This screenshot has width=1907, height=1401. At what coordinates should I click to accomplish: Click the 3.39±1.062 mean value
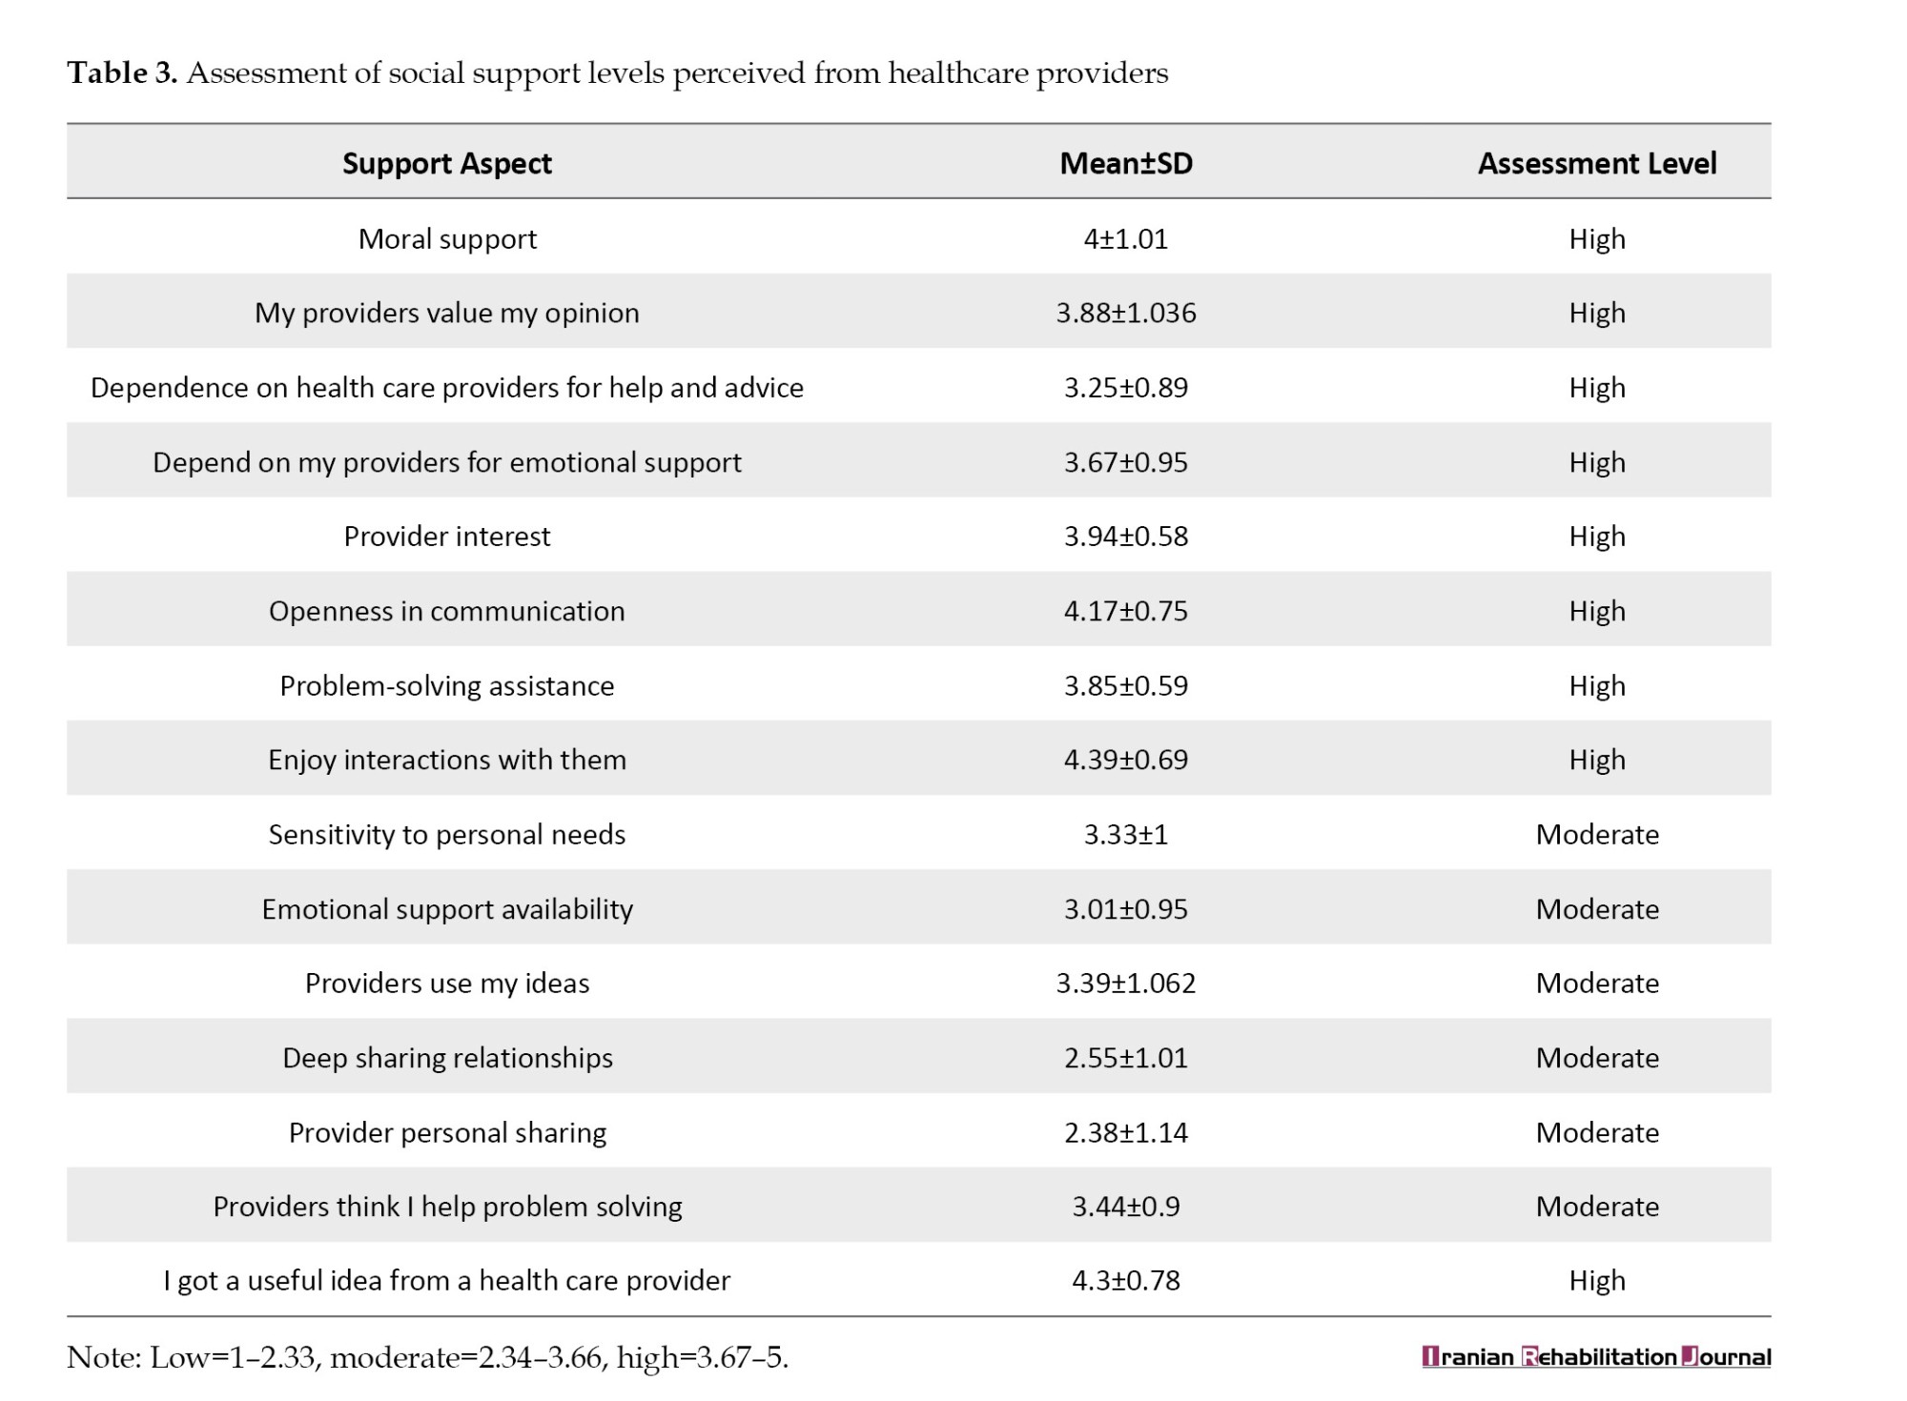point(1125,983)
